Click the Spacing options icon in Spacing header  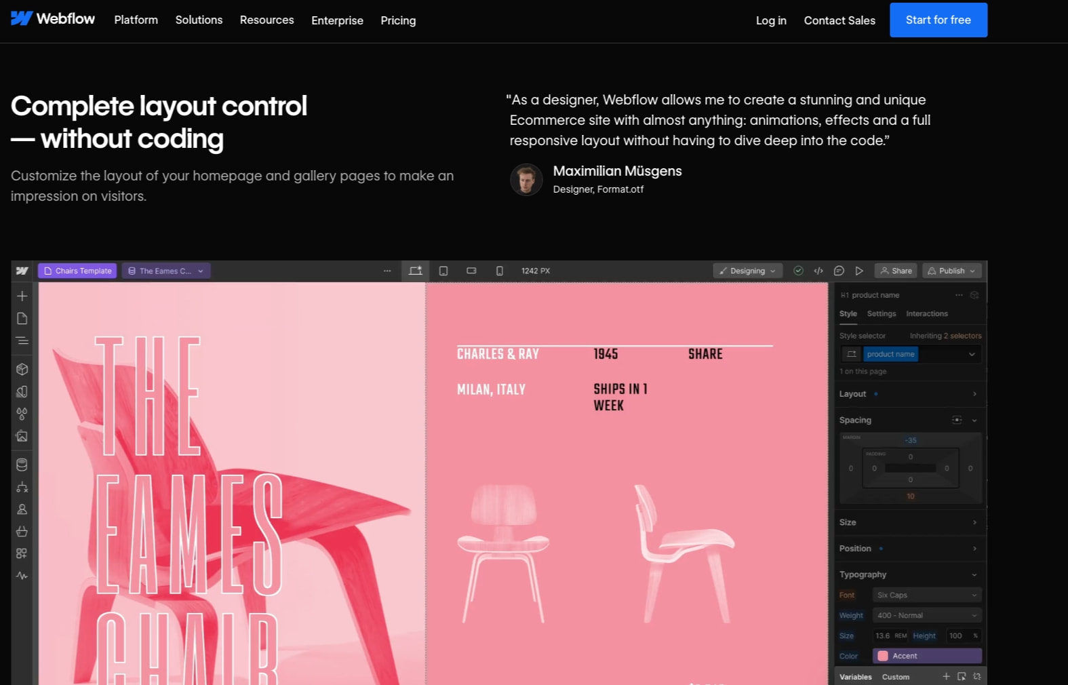tap(957, 420)
